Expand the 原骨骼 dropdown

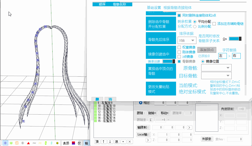[x=216, y=68]
